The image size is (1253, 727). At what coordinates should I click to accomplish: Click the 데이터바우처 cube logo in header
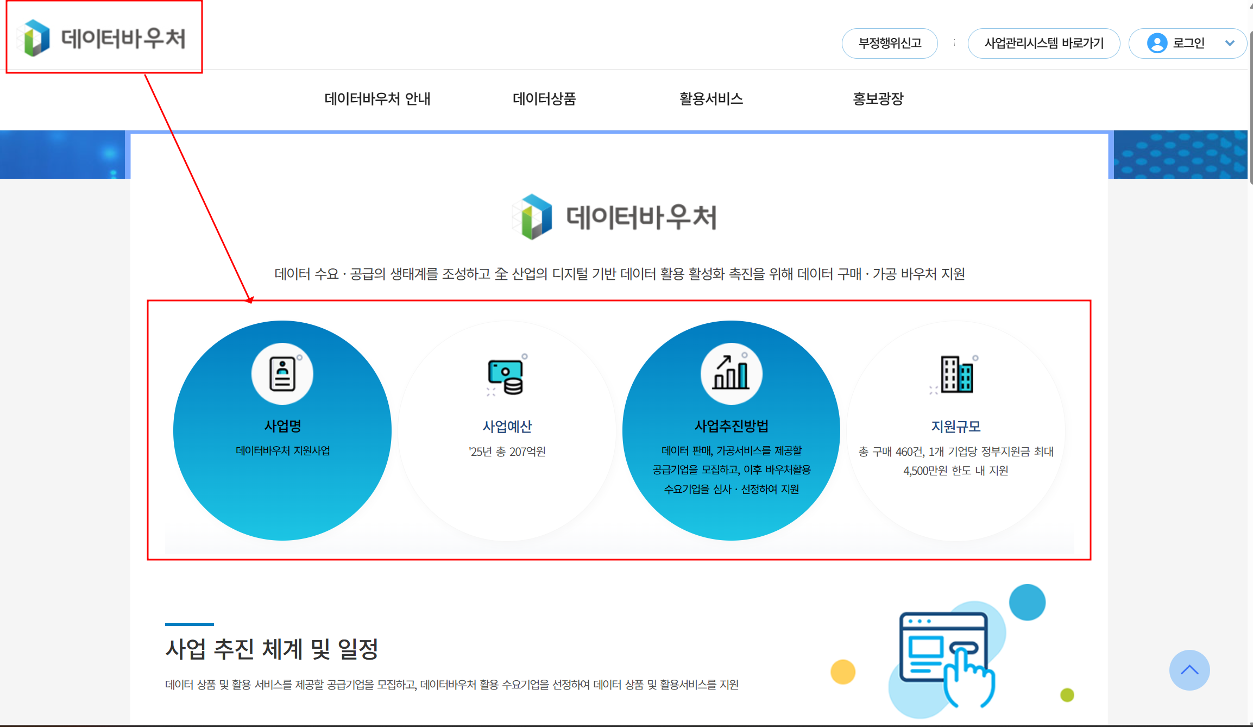tap(36, 38)
